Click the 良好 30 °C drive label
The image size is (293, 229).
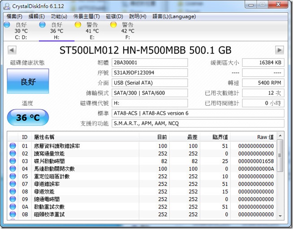(x=21, y=28)
